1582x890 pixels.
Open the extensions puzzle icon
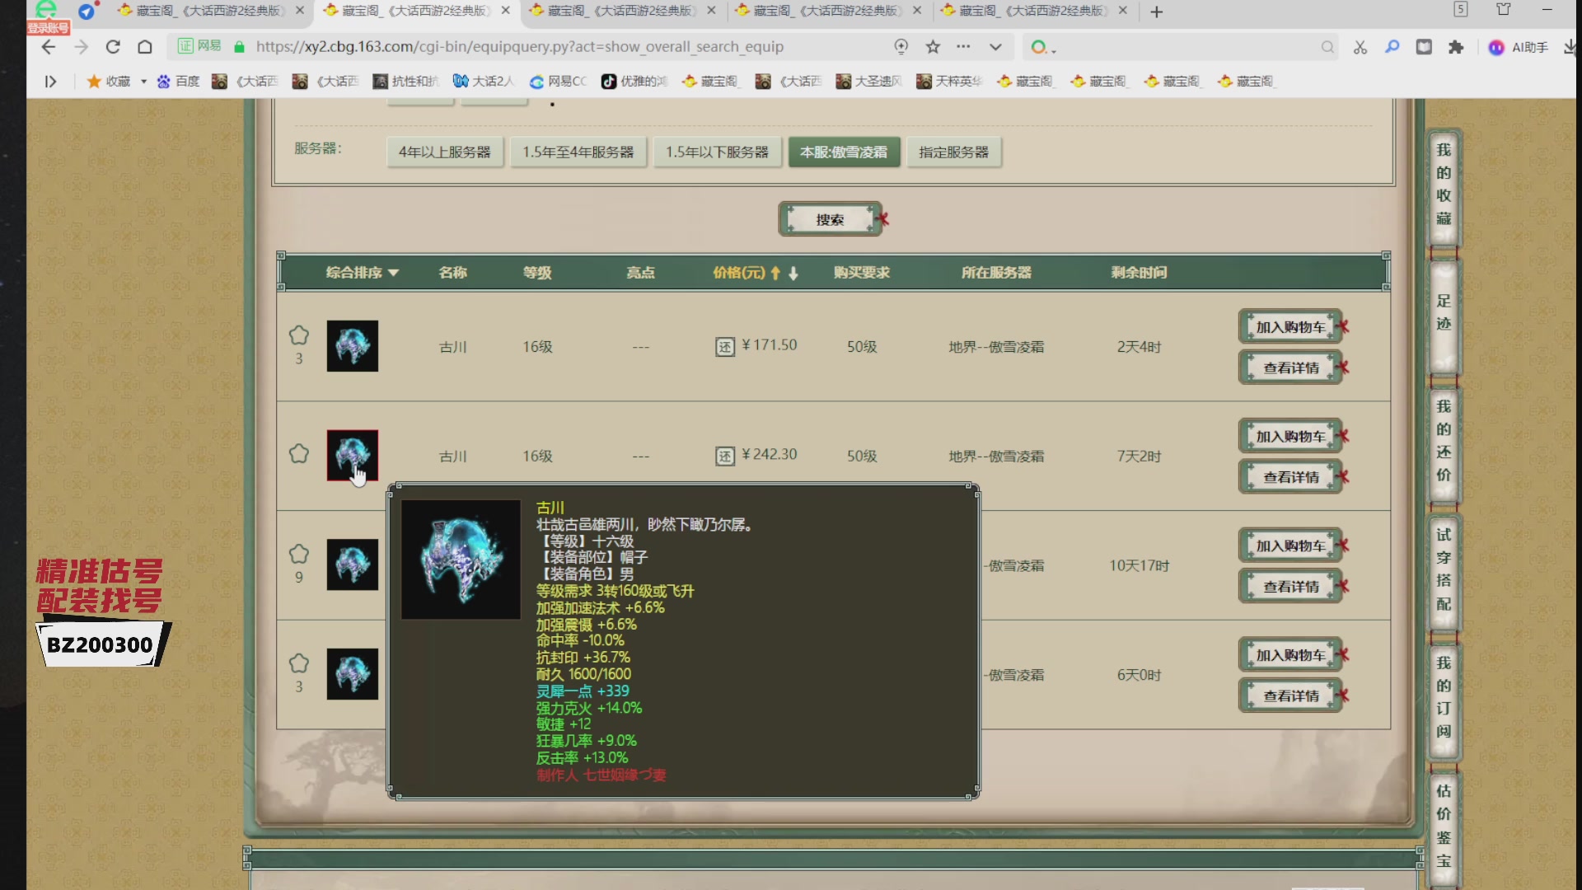(x=1456, y=47)
